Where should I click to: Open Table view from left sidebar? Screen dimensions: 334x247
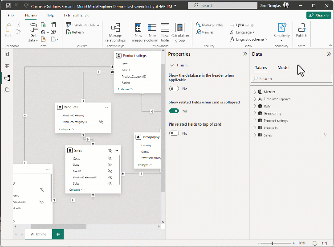tap(7, 66)
